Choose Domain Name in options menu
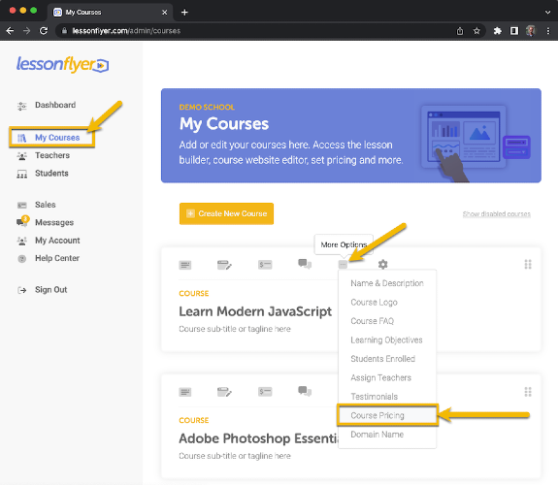 tap(377, 435)
